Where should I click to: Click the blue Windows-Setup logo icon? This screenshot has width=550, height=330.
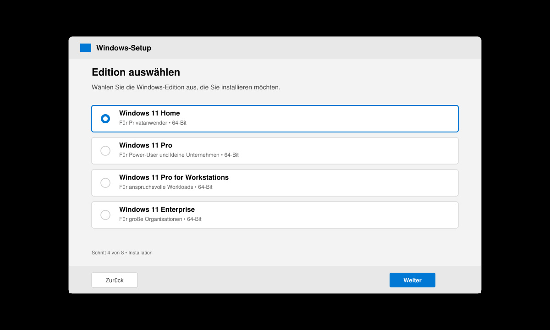point(86,48)
